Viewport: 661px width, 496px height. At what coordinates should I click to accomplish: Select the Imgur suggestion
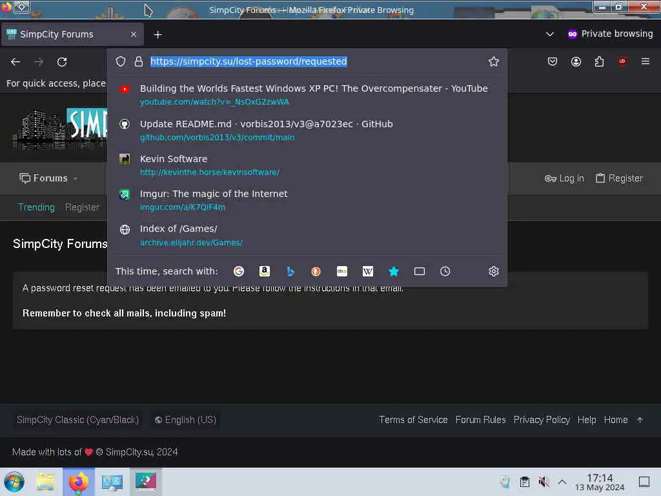(307, 200)
